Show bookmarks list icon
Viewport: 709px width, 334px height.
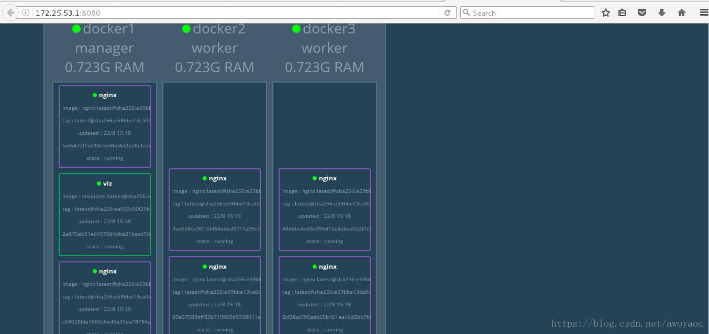[x=622, y=13]
